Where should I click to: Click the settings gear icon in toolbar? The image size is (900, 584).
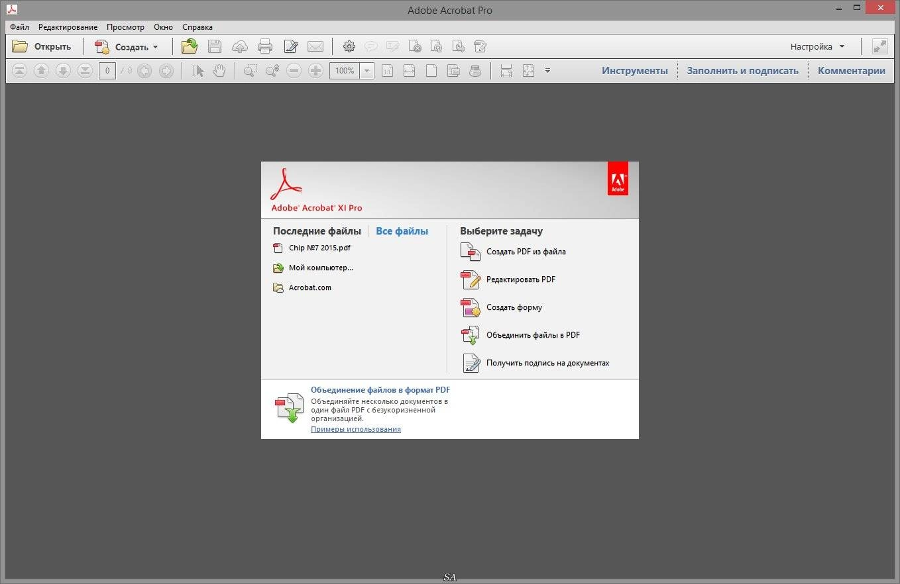(349, 46)
